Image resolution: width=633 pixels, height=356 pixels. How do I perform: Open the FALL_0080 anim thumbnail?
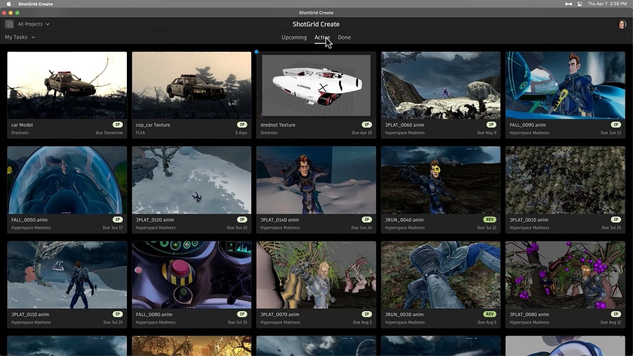point(191,274)
